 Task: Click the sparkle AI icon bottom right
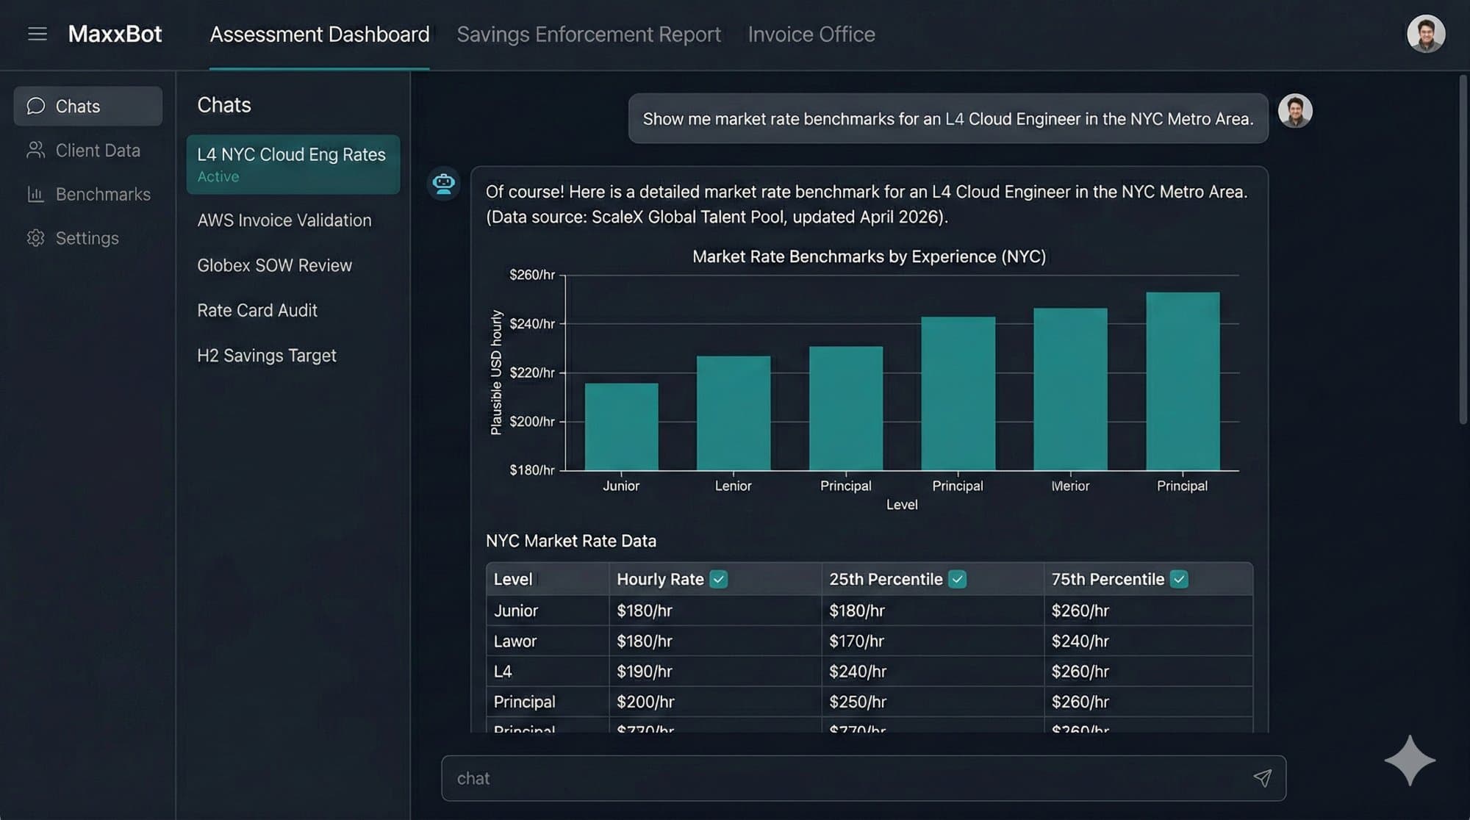click(x=1409, y=761)
